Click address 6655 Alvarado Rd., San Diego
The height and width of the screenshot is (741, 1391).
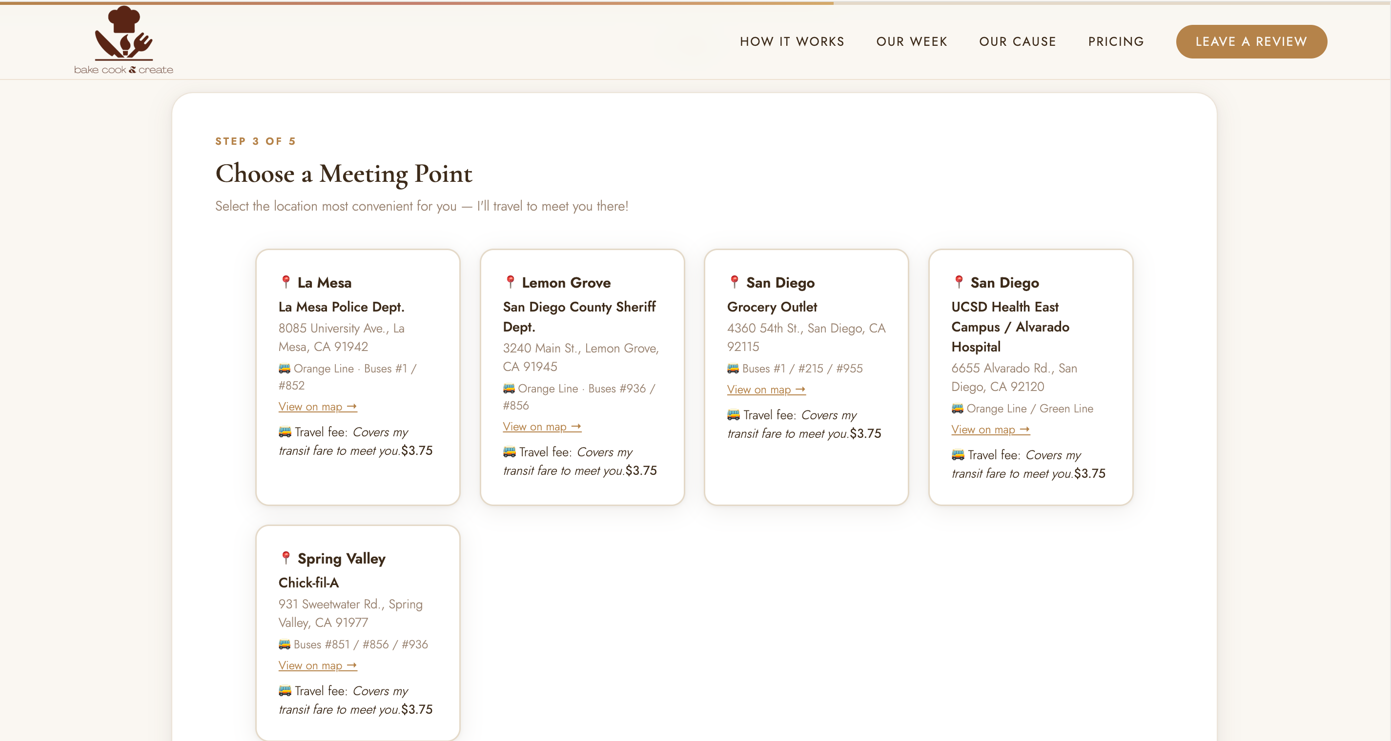(x=1014, y=377)
